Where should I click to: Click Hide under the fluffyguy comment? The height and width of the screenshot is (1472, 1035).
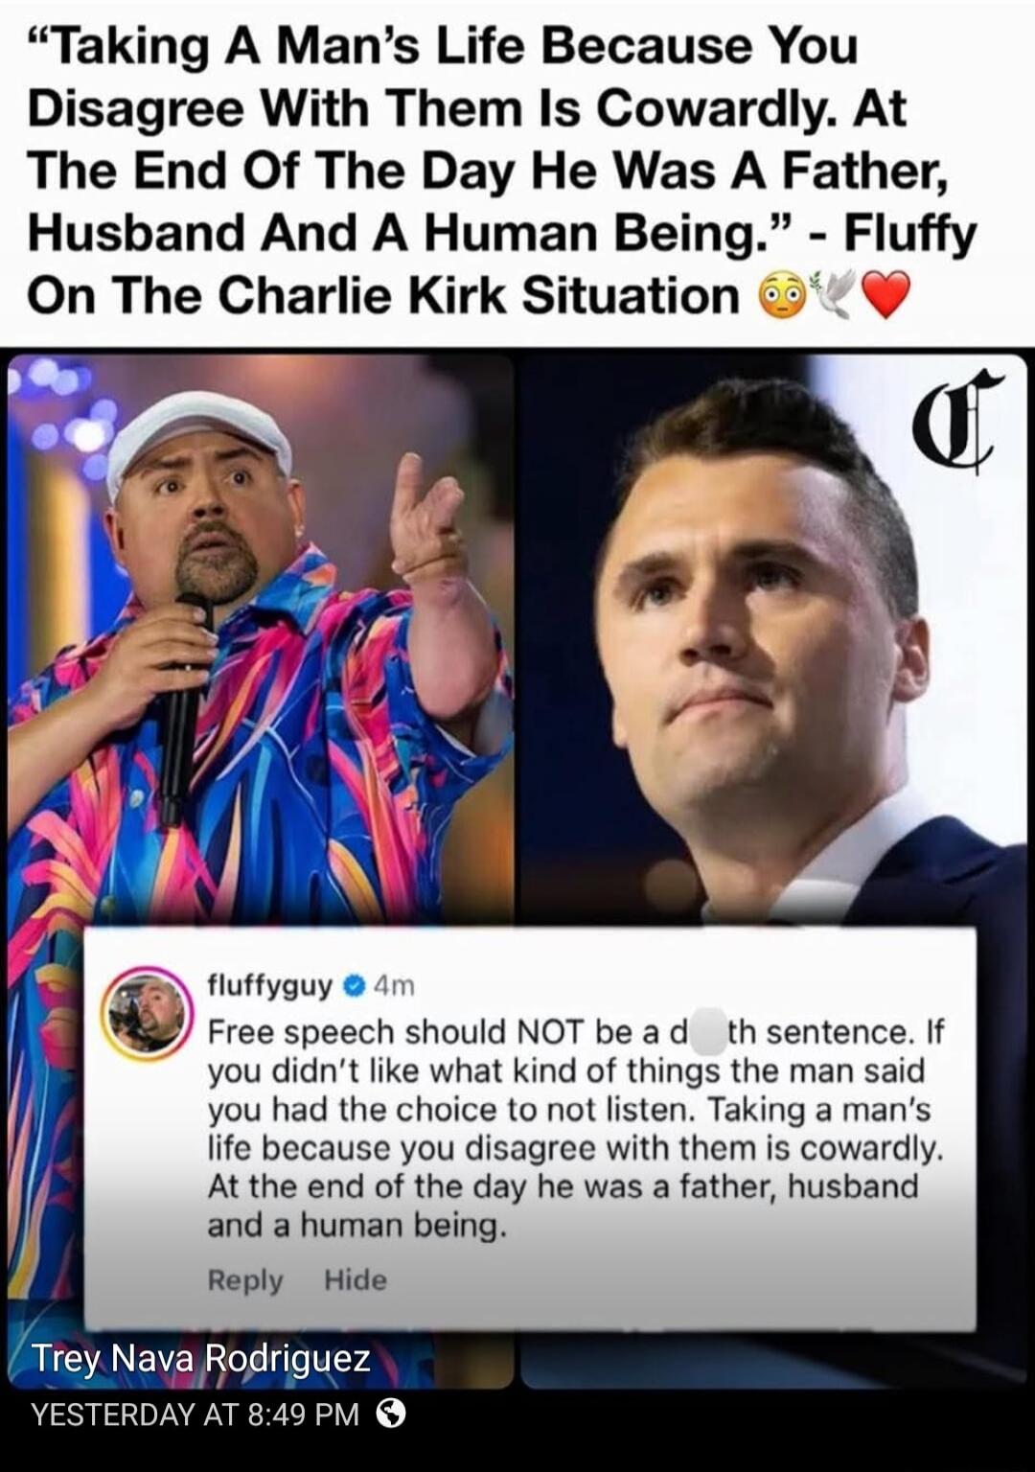pos(355,1279)
